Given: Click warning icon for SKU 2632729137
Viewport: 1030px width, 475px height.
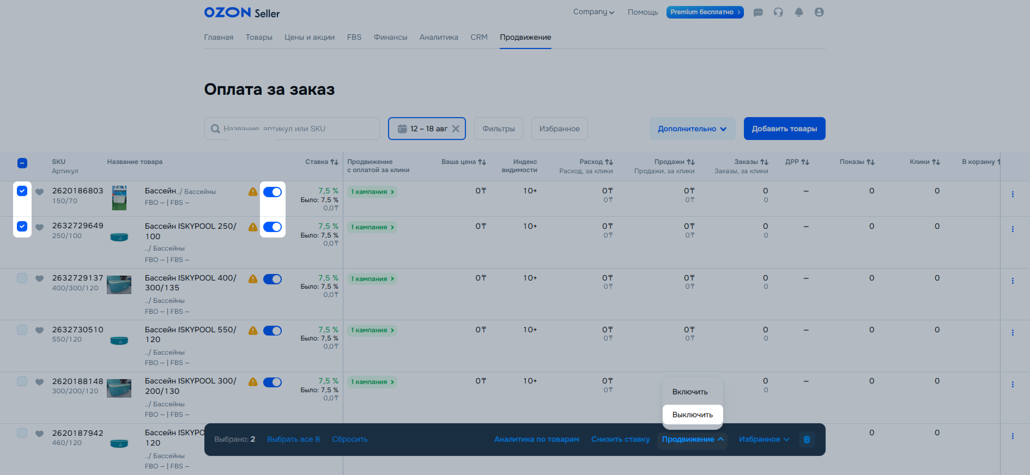Looking at the screenshot, I should tap(253, 279).
